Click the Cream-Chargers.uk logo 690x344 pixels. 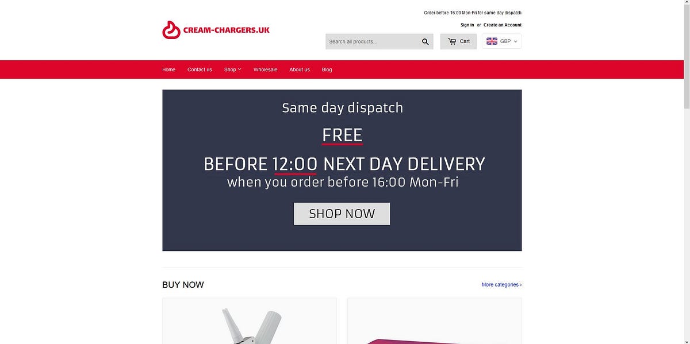pos(216,30)
